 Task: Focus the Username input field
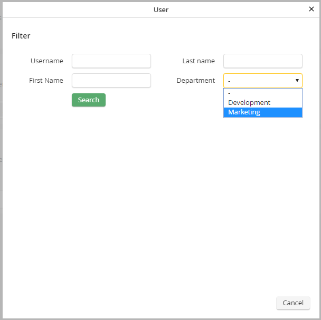click(x=111, y=61)
